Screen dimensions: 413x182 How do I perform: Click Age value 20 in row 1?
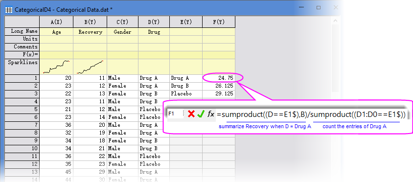56,78
